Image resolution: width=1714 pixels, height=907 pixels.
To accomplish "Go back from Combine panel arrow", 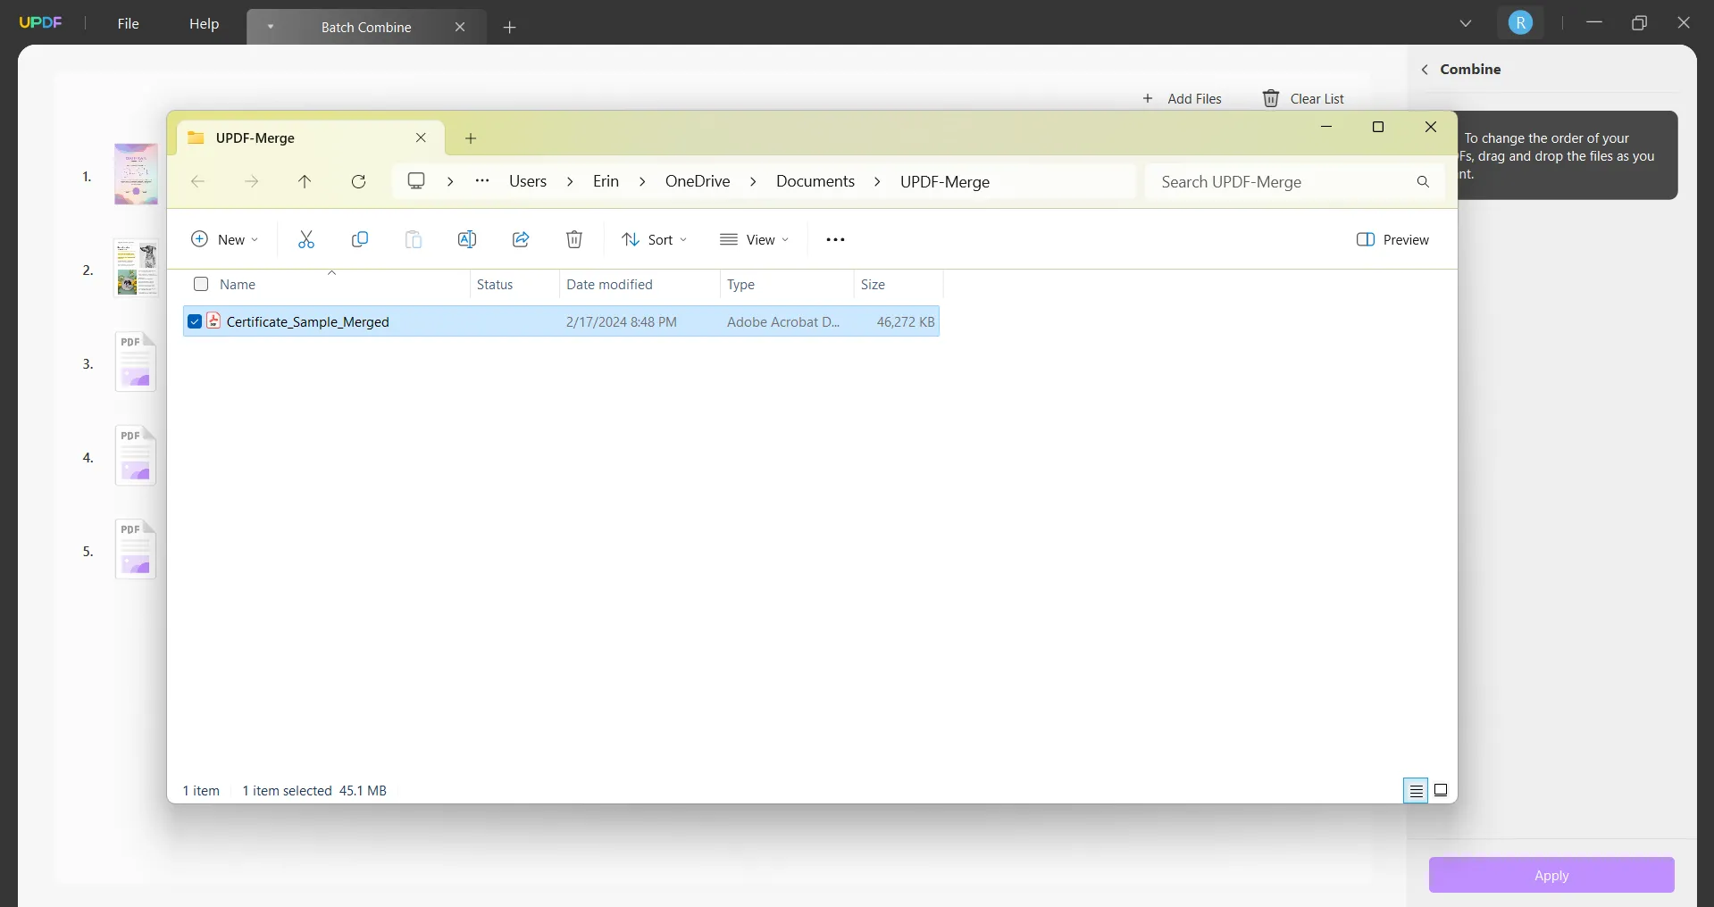I will pyautogui.click(x=1425, y=70).
